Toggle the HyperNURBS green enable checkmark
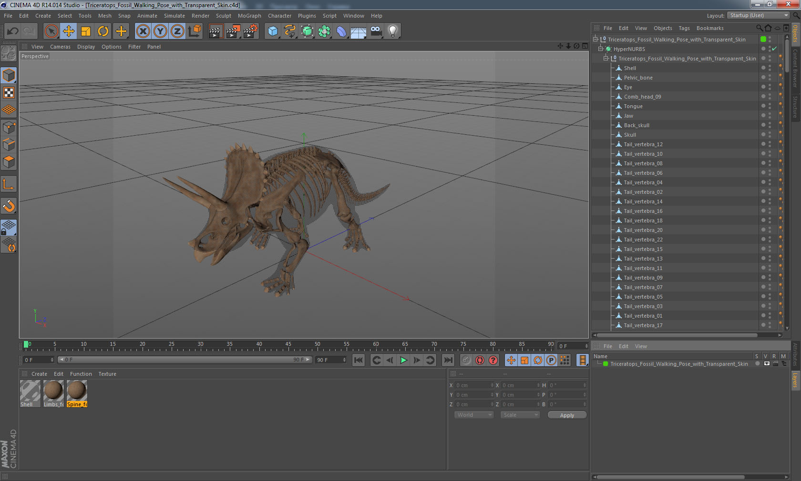 (774, 49)
